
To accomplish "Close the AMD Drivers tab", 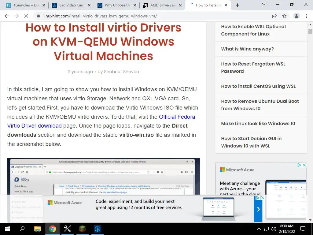I will tap(180, 5).
